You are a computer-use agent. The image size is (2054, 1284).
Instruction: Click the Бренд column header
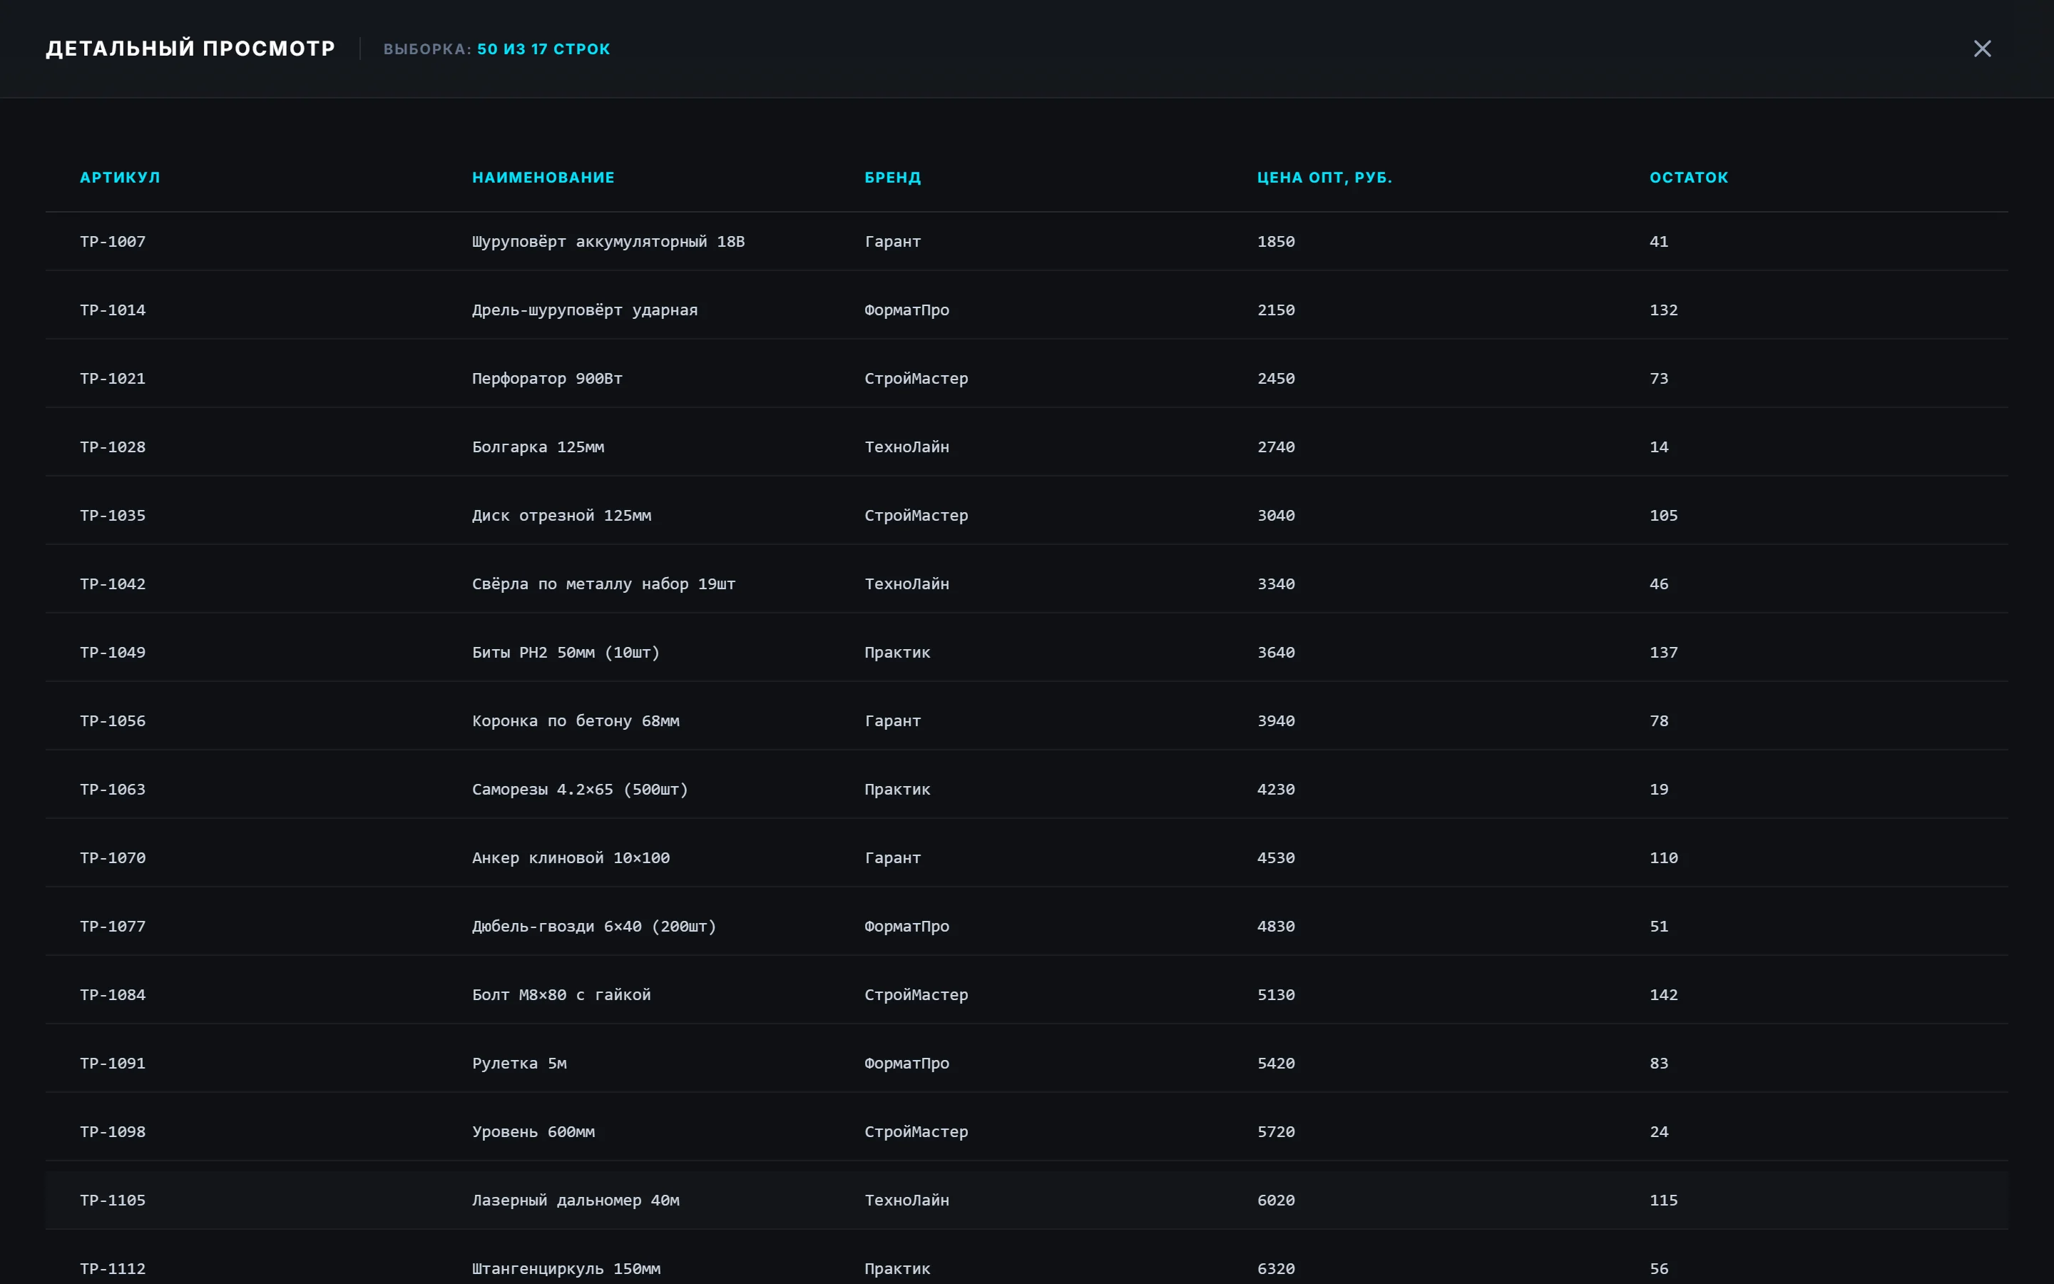893,178
